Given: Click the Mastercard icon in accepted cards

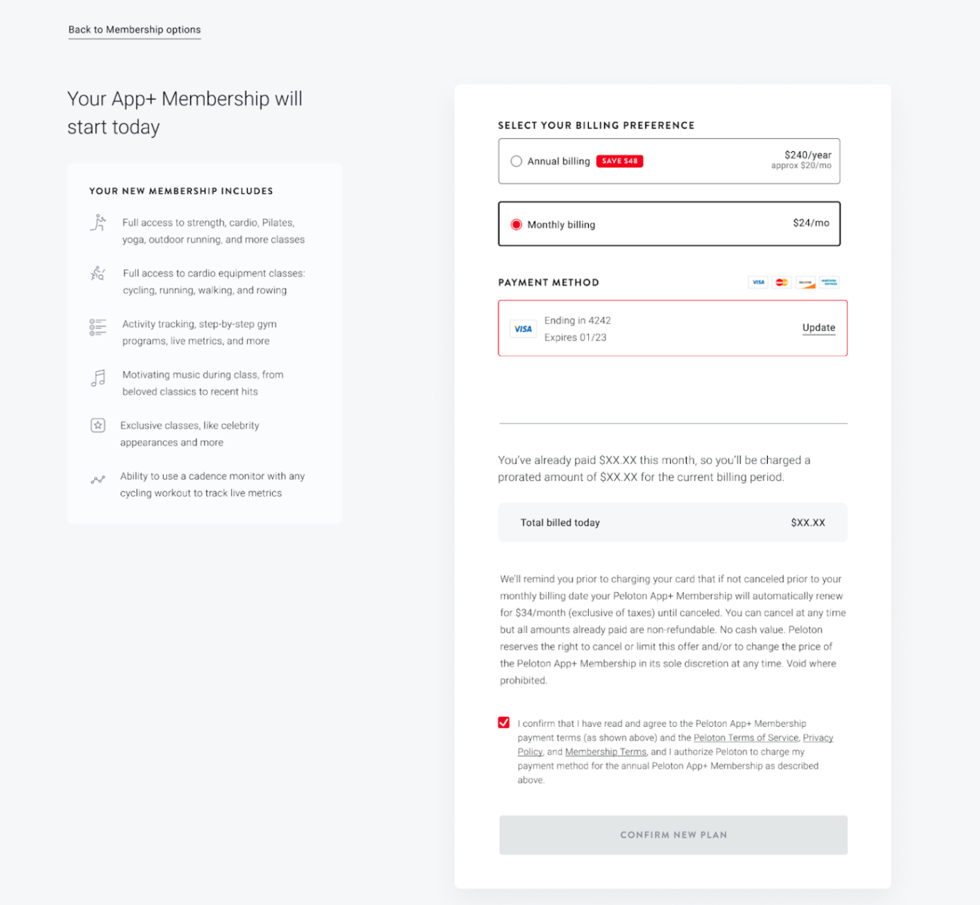Looking at the screenshot, I should point(782,282).
